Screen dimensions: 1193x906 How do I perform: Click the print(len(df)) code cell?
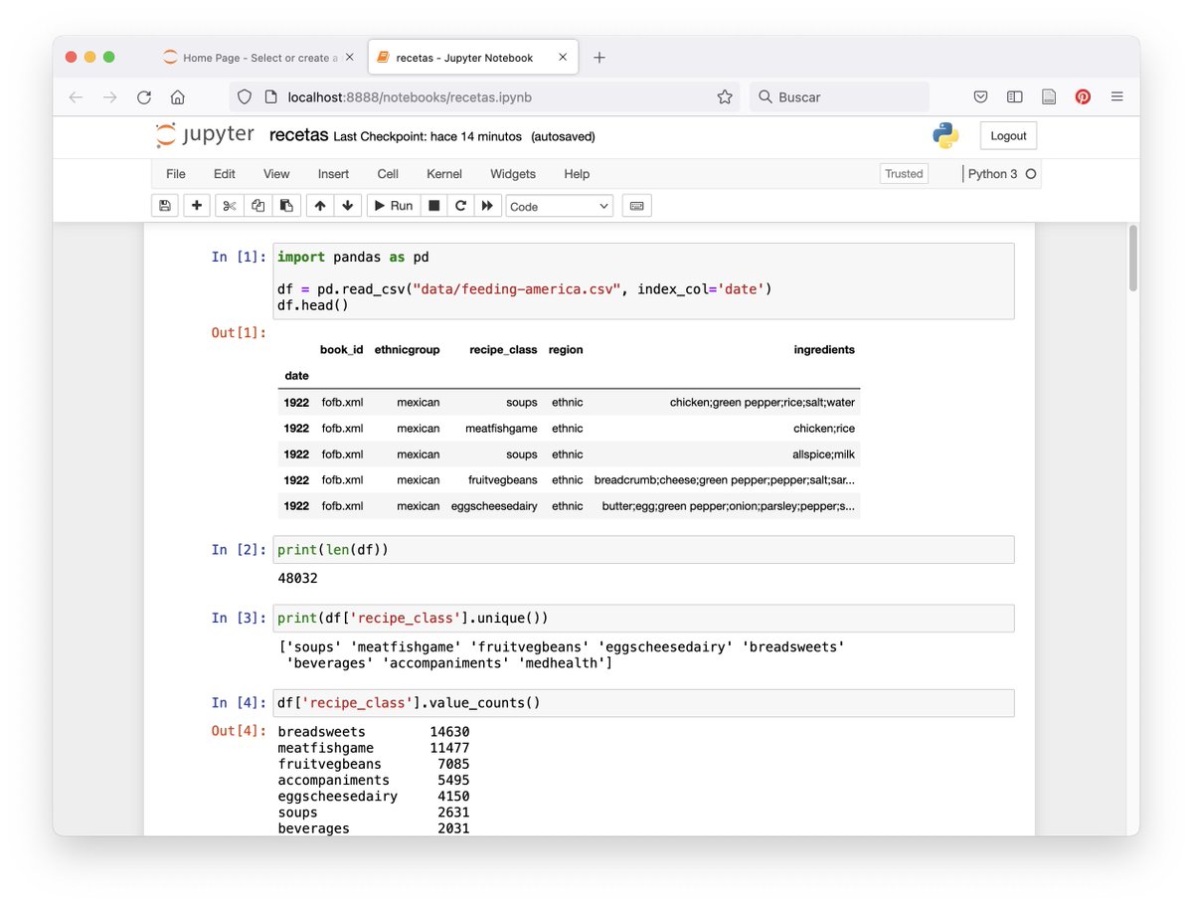tap(643, 550)
